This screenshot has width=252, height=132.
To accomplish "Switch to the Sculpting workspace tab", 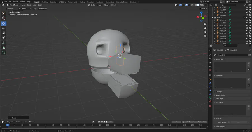I will (53, 2).
